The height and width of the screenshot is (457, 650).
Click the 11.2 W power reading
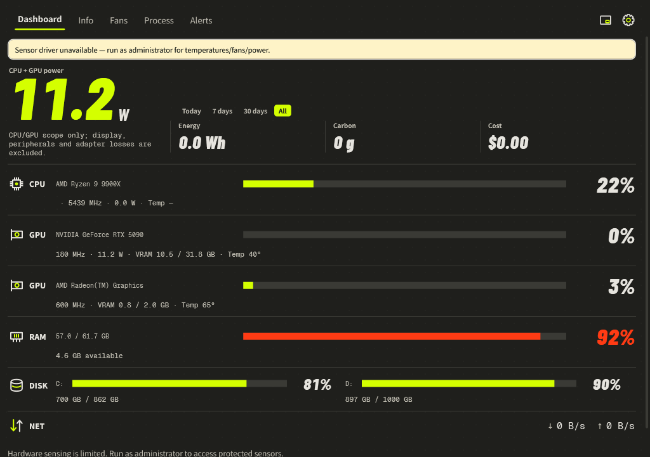(71, 100)
